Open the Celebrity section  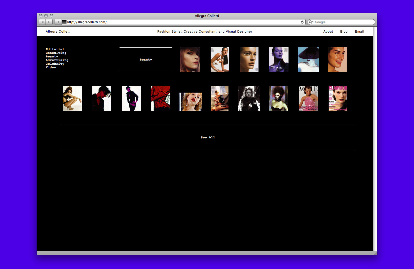tap(55, 64)
